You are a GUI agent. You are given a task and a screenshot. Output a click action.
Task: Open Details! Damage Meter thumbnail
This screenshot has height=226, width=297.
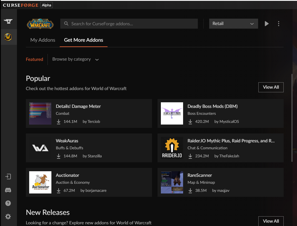pos(40,113)
